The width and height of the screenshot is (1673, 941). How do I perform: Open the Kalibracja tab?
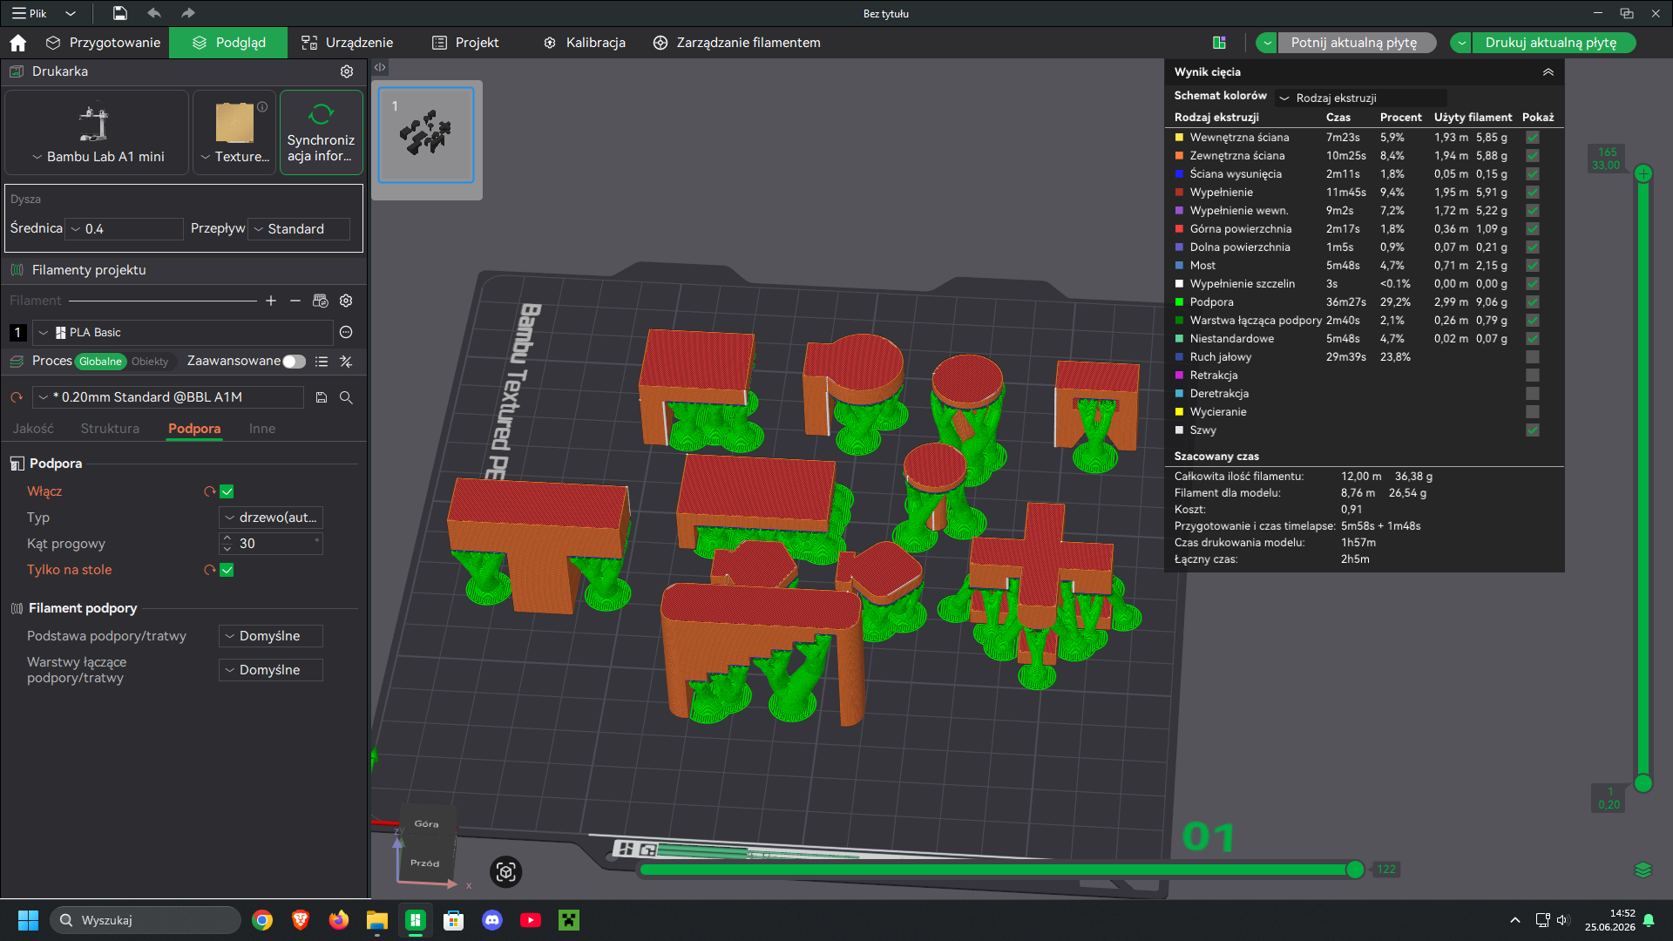click(585, 43)
